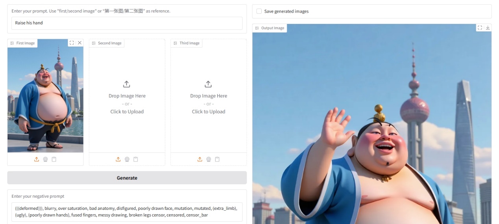Select webcam source below Third Image

pos(209,159)
